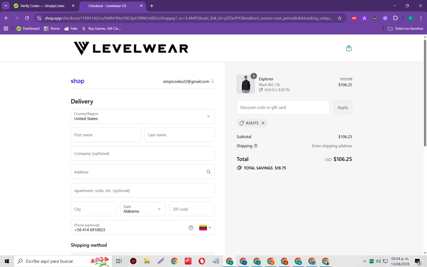Open the Dashboard bookmark
This screenshot has height=267, width=427.
coord(28,28)
